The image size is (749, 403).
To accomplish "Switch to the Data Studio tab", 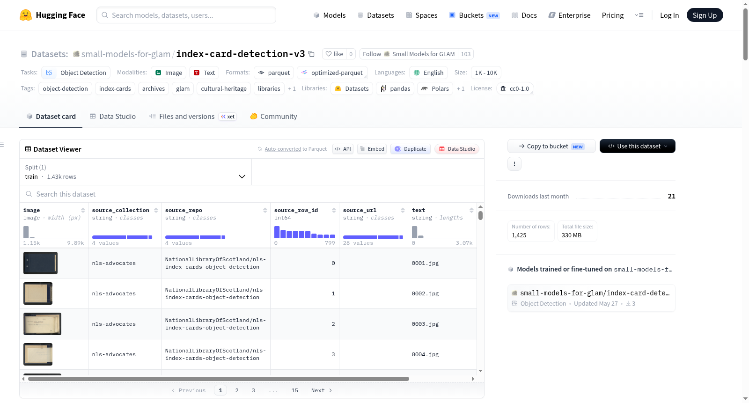I will coord(112,117).
